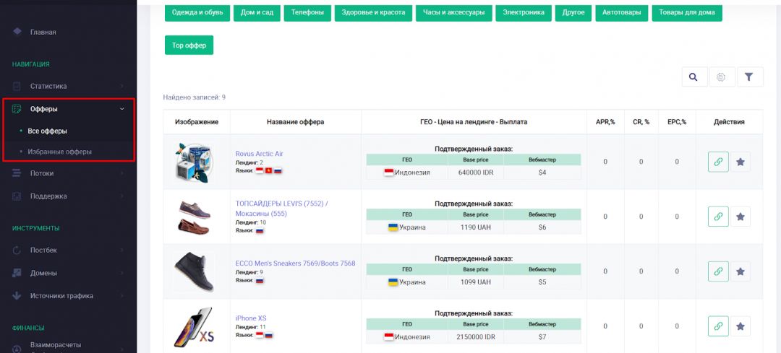Screen dimensions: 781x353
Task: Click the Найдено записей: 9 text
Action: [x=195, y=97]
